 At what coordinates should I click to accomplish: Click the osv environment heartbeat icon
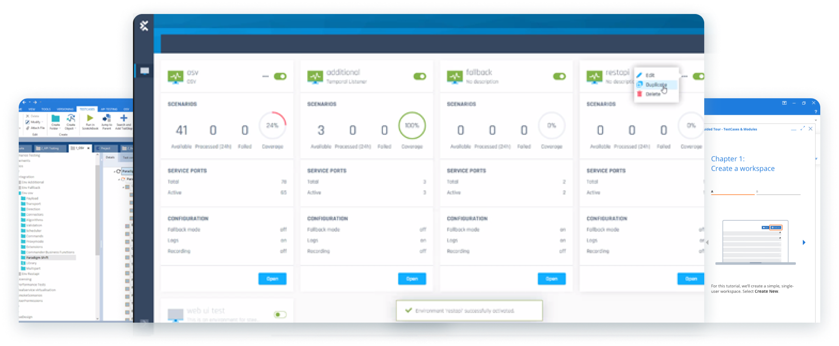[x=176, y=77]
